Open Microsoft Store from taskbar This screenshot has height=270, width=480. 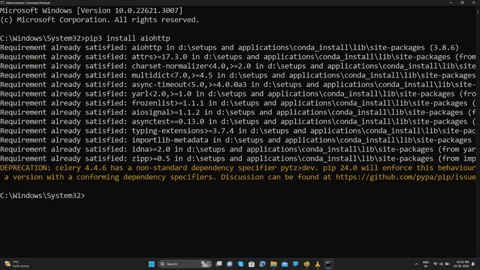(x=252, y=264)
